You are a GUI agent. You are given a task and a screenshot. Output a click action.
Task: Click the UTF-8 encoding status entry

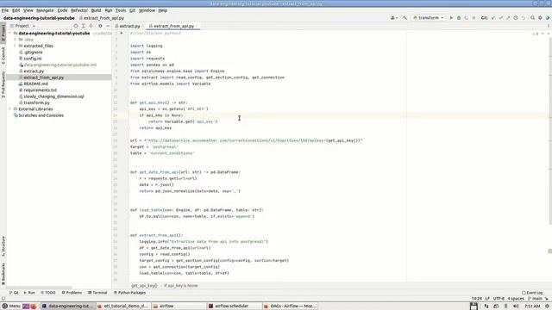coord(499,299)
